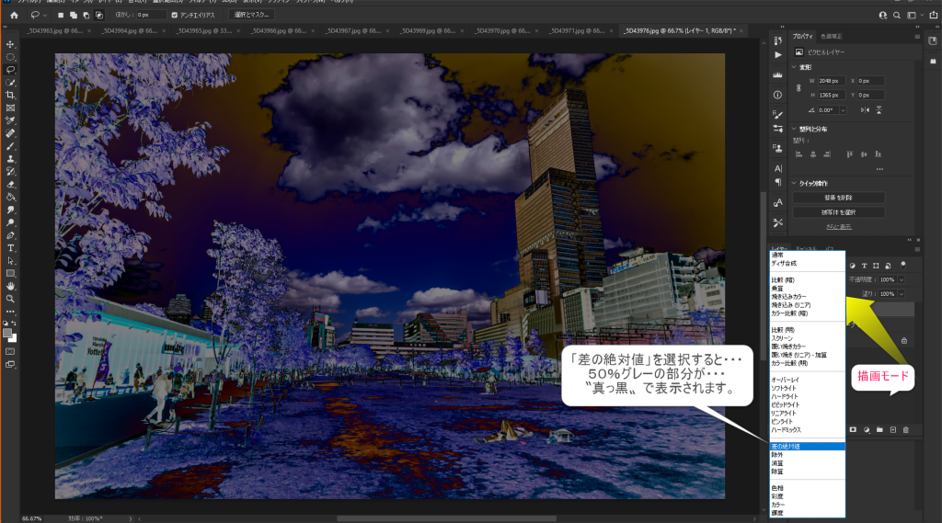Select the Pen tool
Screen dimensions: 942x523
pos(10,235)
